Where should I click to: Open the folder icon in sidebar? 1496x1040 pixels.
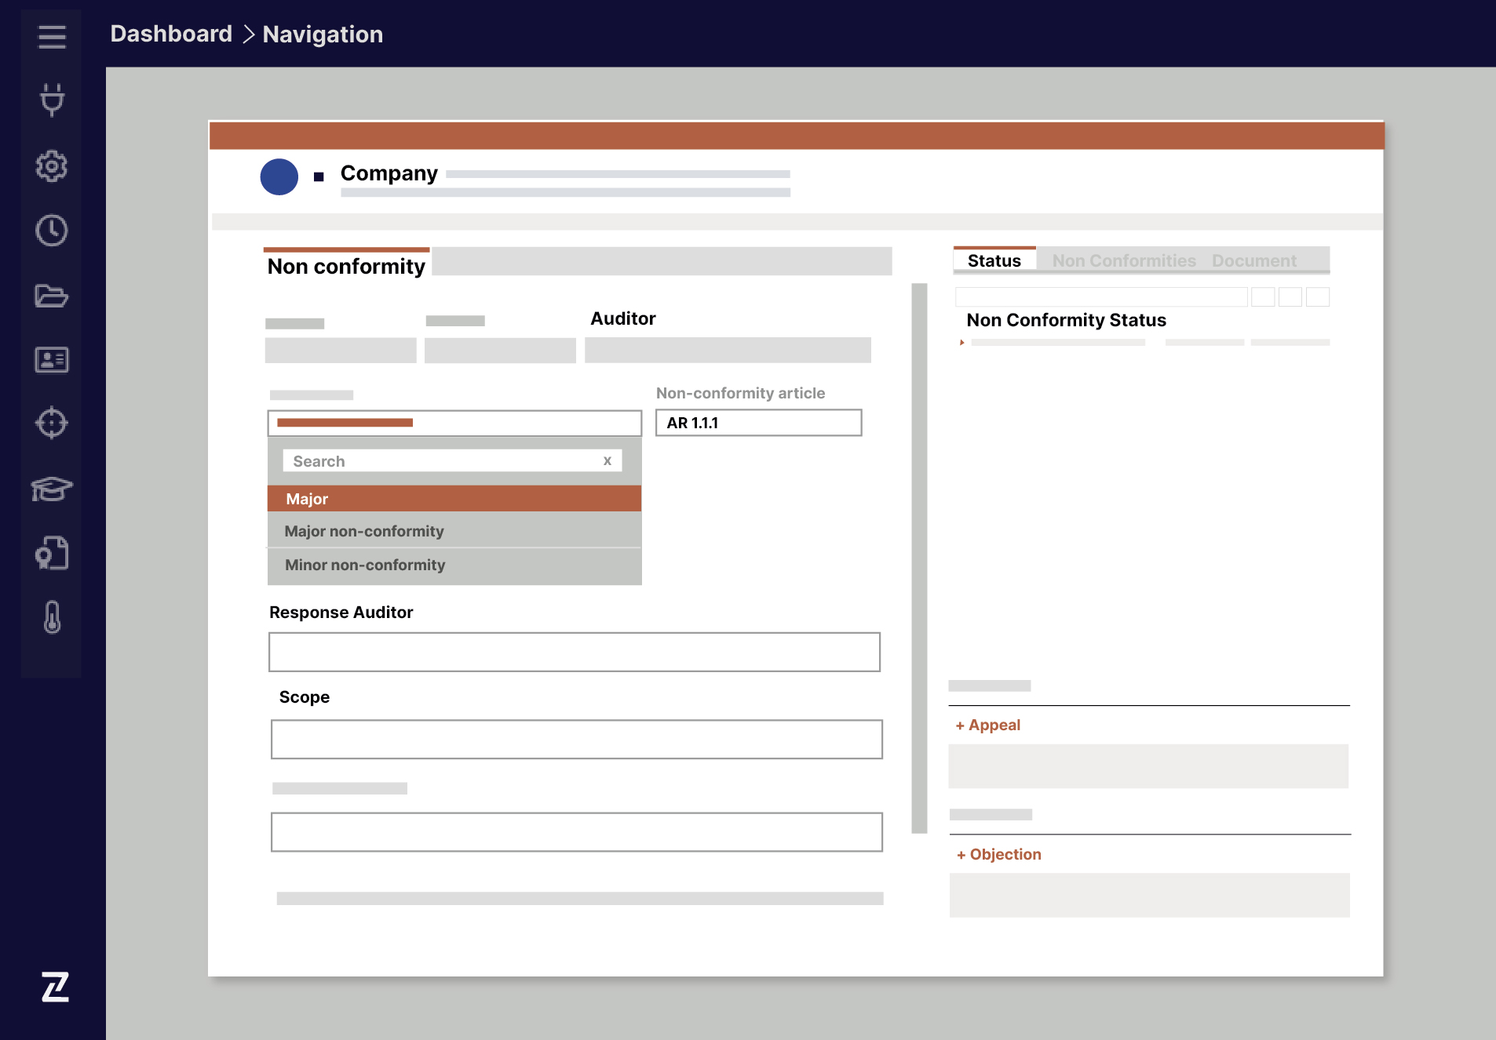coord(52,296)
